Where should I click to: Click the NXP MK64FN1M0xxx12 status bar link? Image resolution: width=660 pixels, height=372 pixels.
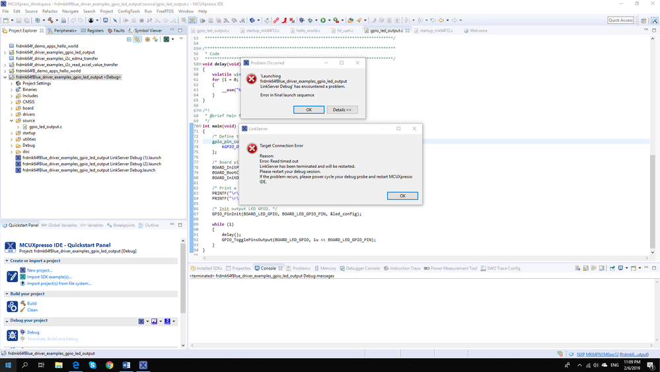coord(597,354)
